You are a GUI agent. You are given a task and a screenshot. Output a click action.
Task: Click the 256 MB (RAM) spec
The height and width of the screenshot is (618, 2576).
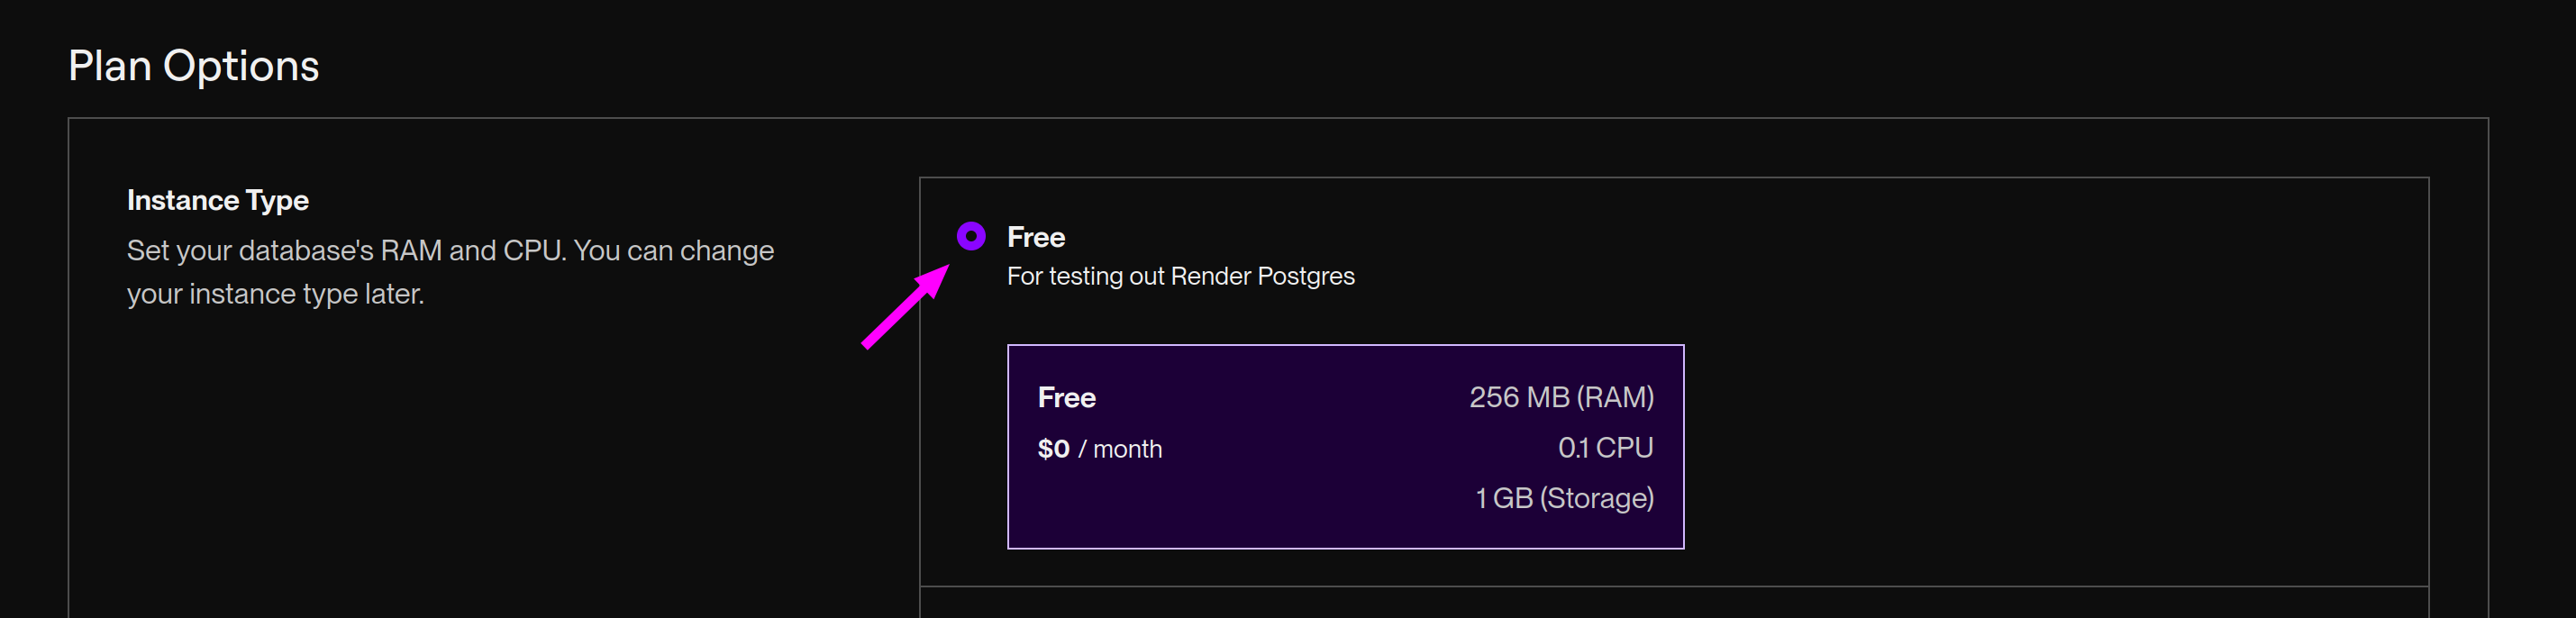[x=1561, y=398]
